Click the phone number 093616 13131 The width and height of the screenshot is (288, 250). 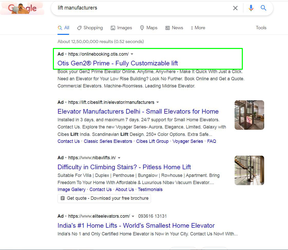(x=152, y=216)
